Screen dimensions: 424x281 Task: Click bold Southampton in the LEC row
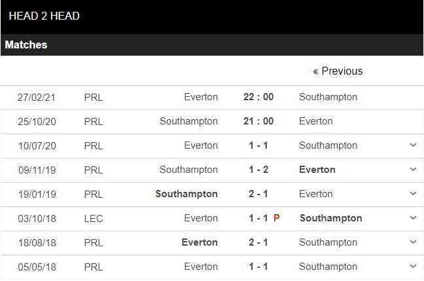(330, 218)
